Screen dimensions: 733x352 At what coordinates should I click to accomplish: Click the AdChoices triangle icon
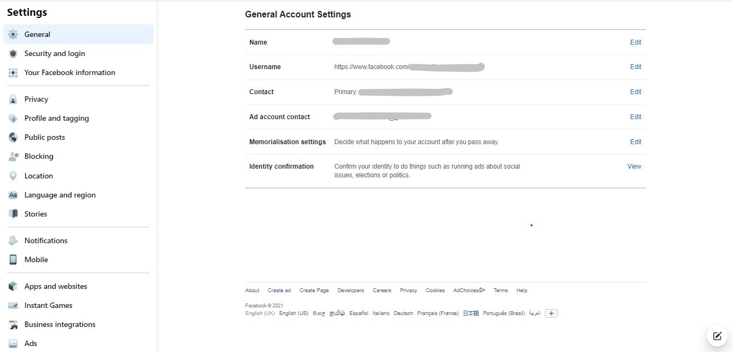click(482, 290)
